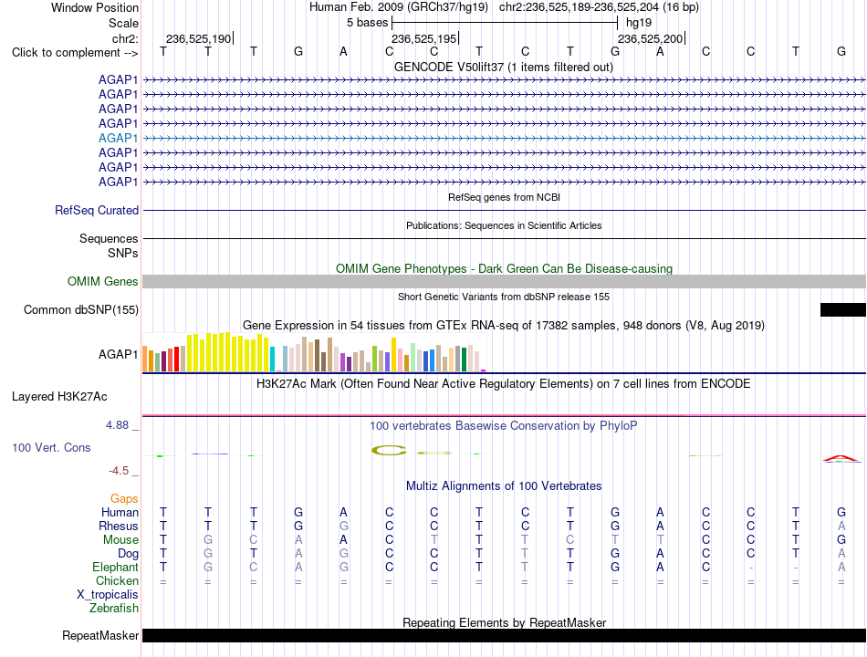Viewport: 867px width, 657px height.
Task: Click 'Repeating Elements by RepeatMasker' title
Action: (x=504, y=622)
